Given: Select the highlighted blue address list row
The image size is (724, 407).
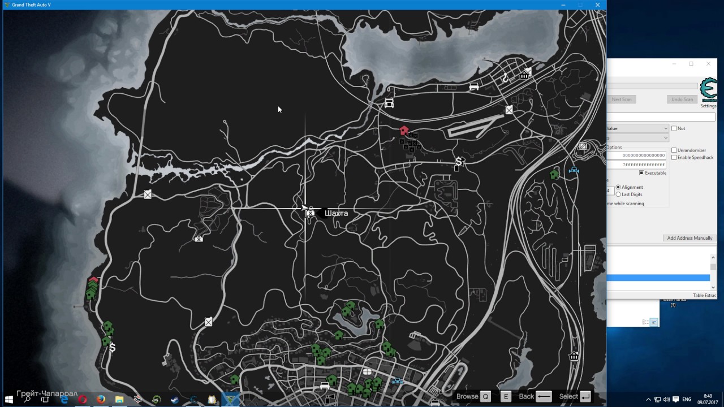Looking at the screenshot, I should pyautogui.click(x=658, y=278).
